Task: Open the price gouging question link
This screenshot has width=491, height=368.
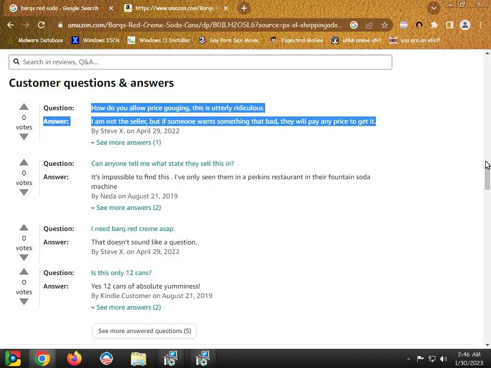Action: coord(178,108)
